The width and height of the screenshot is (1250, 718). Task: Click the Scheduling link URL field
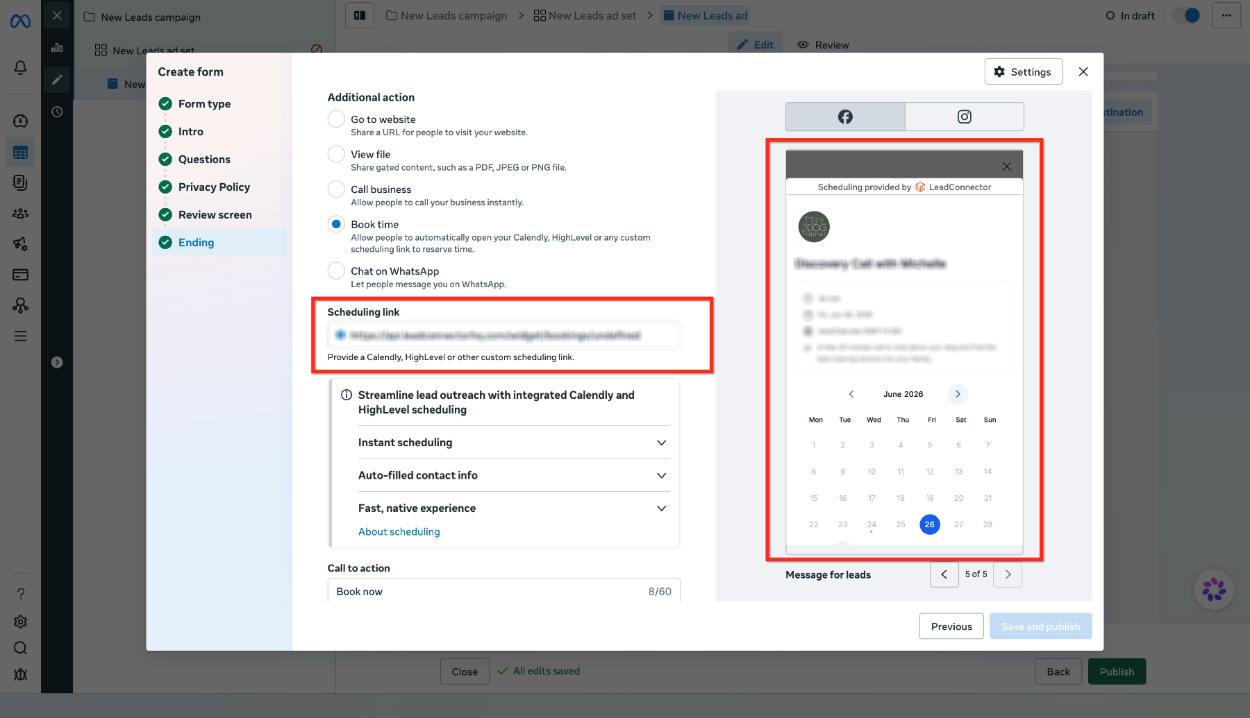point(503,335)
